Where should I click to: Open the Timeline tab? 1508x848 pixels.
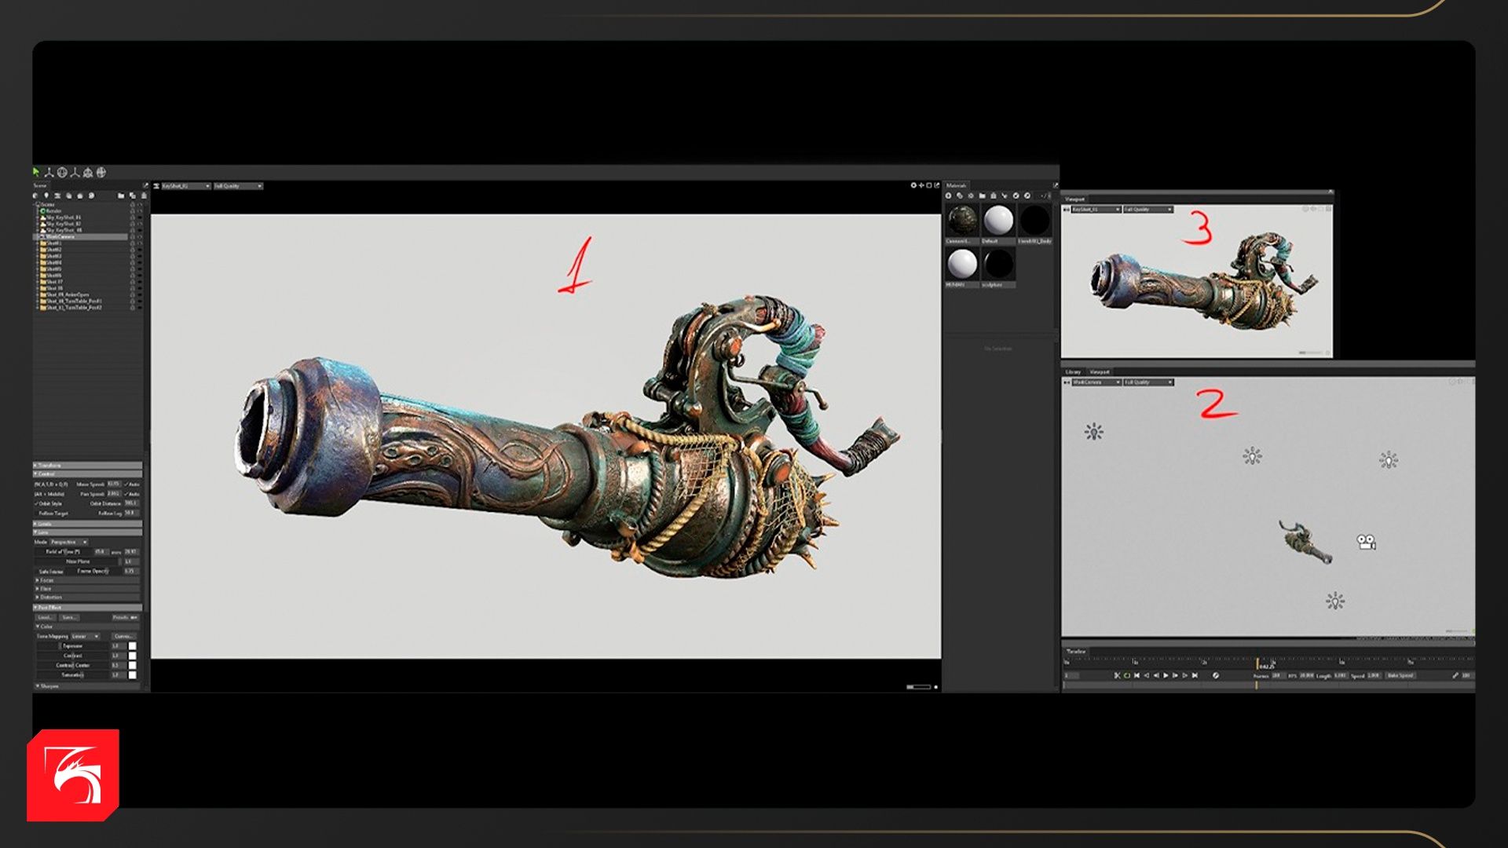tap(1076, 651)
